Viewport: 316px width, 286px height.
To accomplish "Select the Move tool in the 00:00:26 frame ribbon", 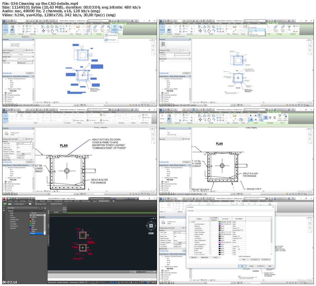I will click(x=43, y=31).
